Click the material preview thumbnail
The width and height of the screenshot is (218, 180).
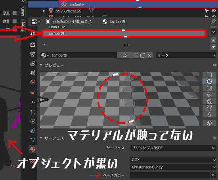pos(119,100)
